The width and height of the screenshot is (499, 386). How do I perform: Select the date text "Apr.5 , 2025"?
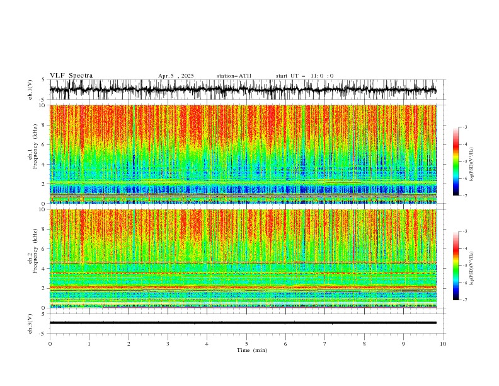[x=176, y=76]
